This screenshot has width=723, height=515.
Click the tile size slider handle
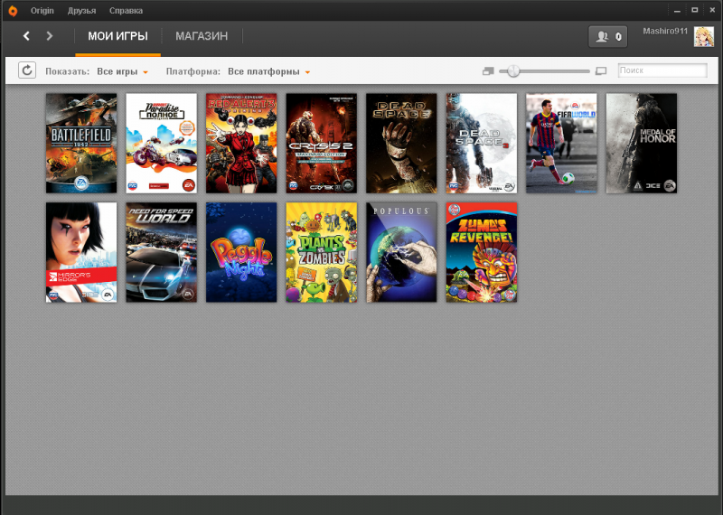click(x=514, y=70)
